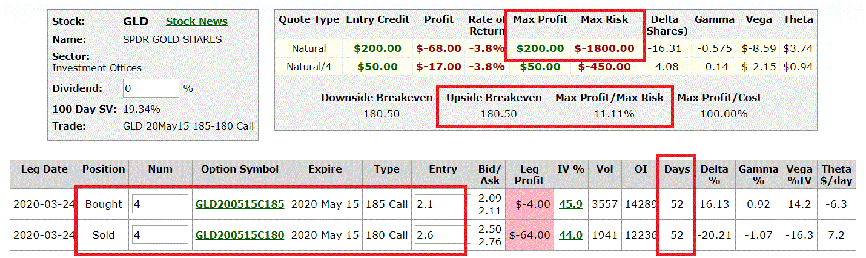This screenshot has height=258, width=866.
Task: Open the Stock News link
Action: coord(197,21)
